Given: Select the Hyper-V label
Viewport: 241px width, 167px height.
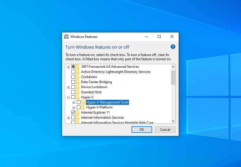Looking at the screenshot, I should click(87, 97).
